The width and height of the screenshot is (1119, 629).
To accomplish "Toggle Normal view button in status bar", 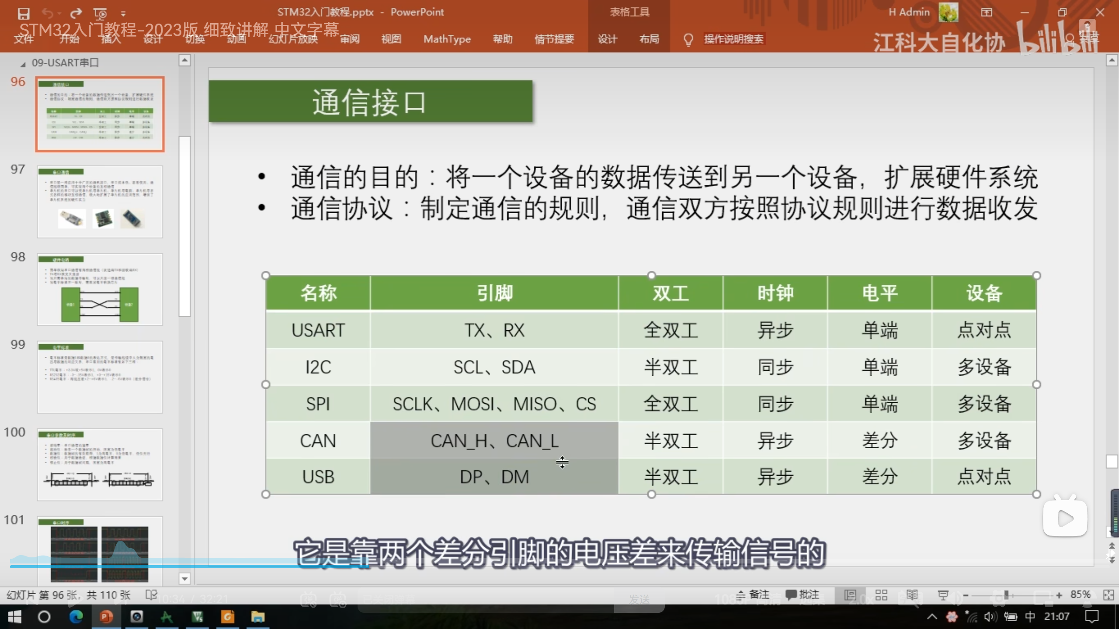I will point(850,595).
